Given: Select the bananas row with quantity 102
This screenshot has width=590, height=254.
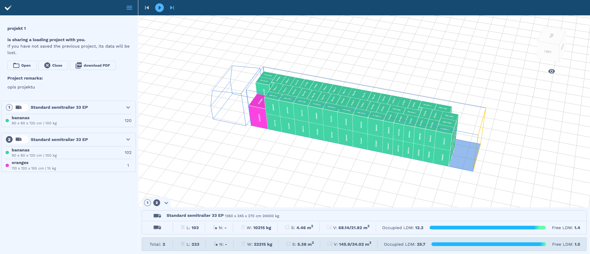Looking at the screenshot, I should click(69, 152).
